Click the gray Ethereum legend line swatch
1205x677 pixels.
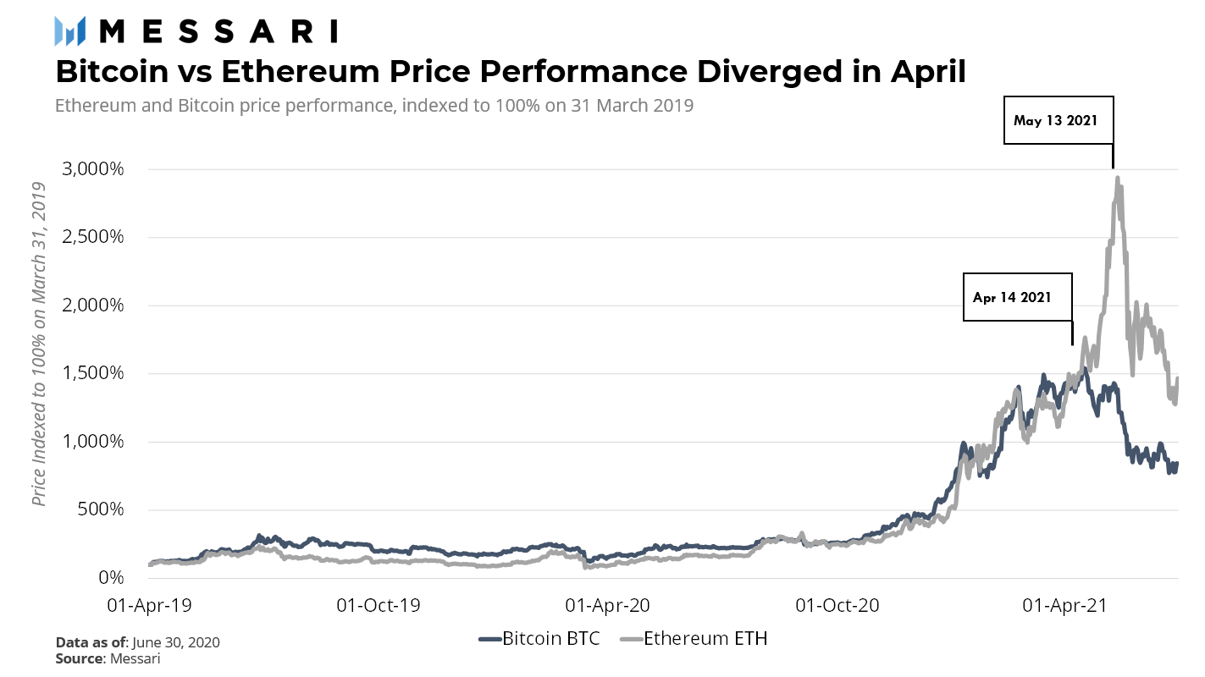coord(631,639)
